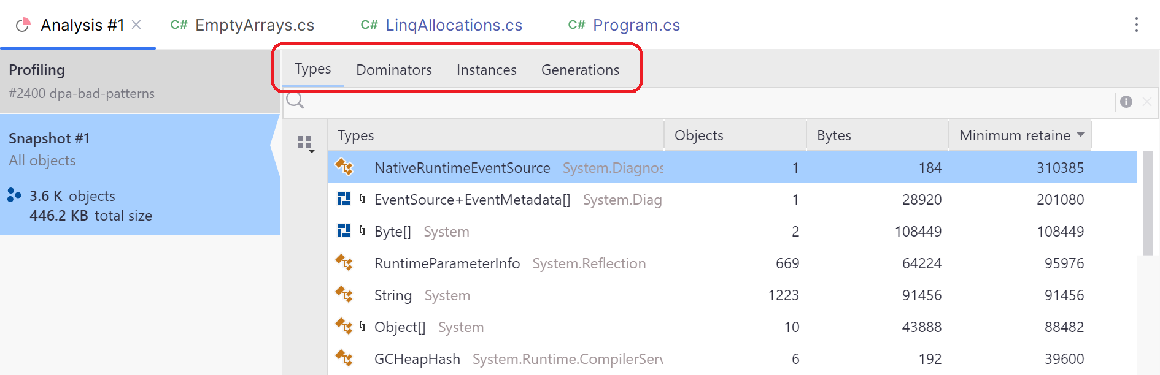The height and width of the screenshot is (375, 1160).
Task: Open the Instances tab
Action: tap(485, 70)
